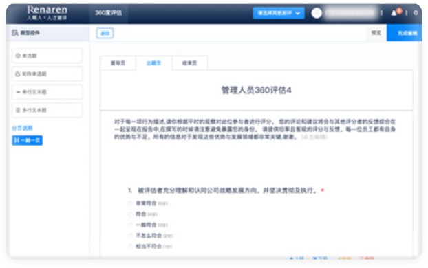Click the Renaren logo
428x268 pixels.
click(47, 13)
